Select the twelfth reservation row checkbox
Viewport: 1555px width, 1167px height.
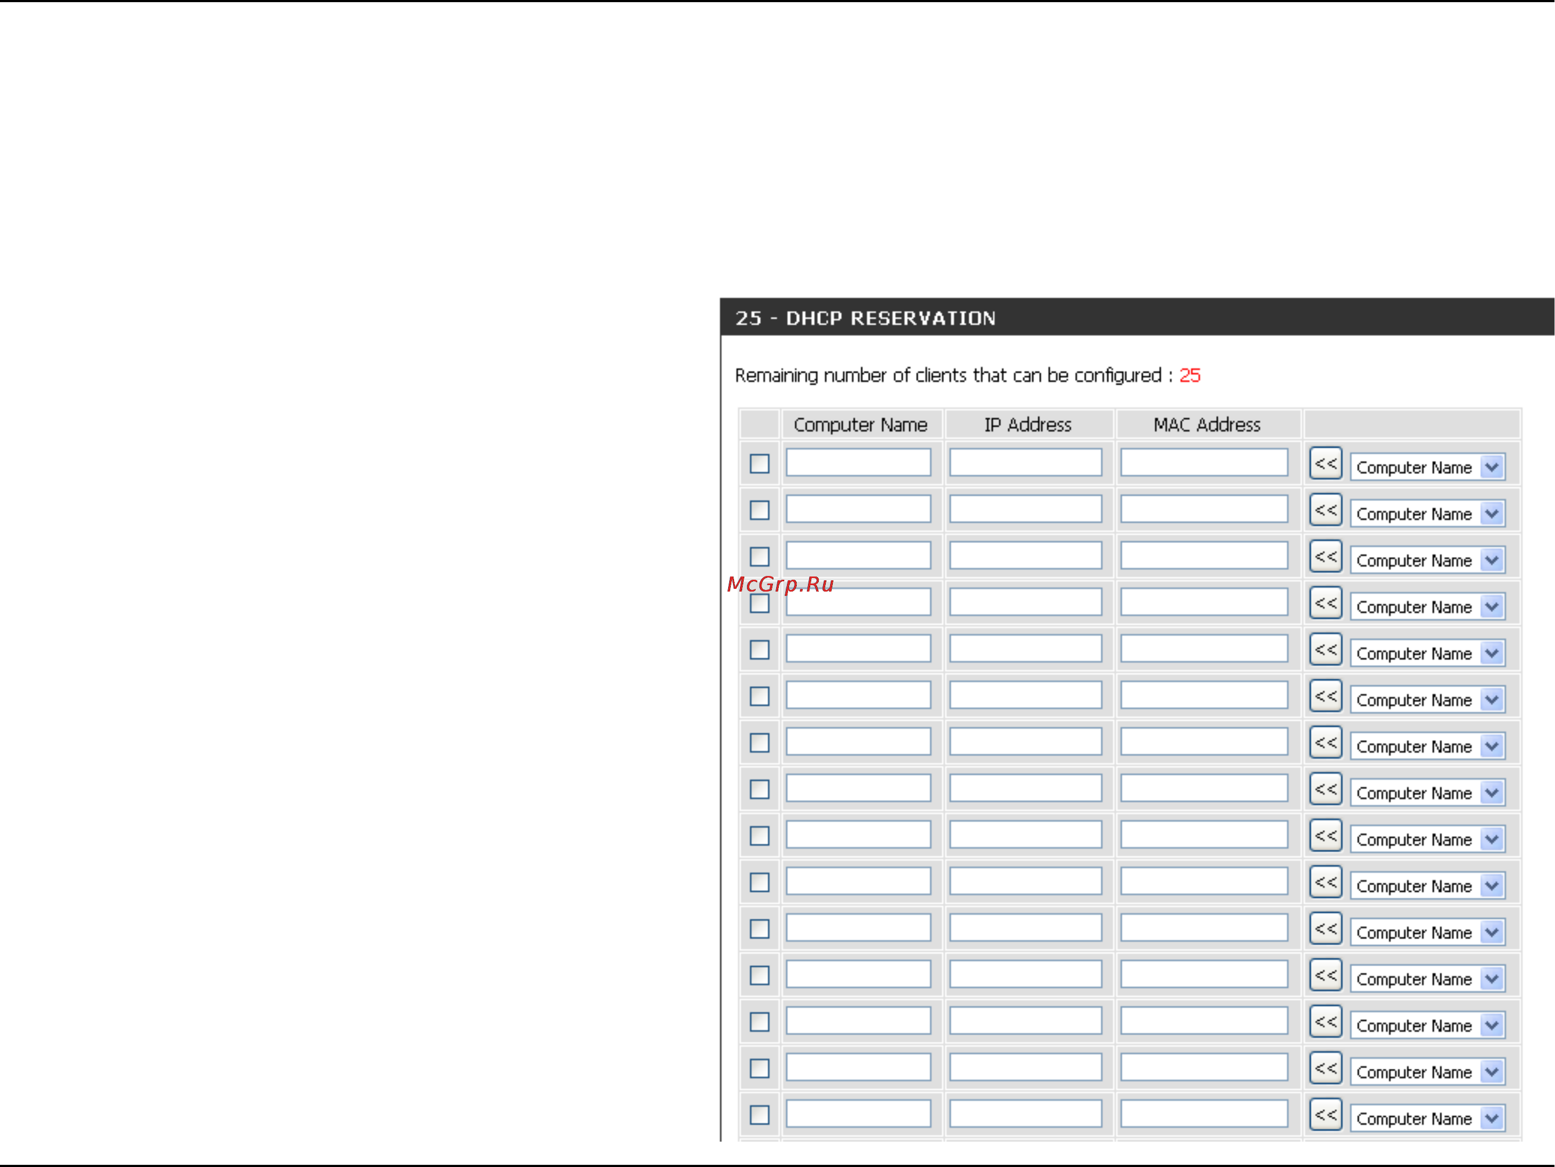point(759,975)
